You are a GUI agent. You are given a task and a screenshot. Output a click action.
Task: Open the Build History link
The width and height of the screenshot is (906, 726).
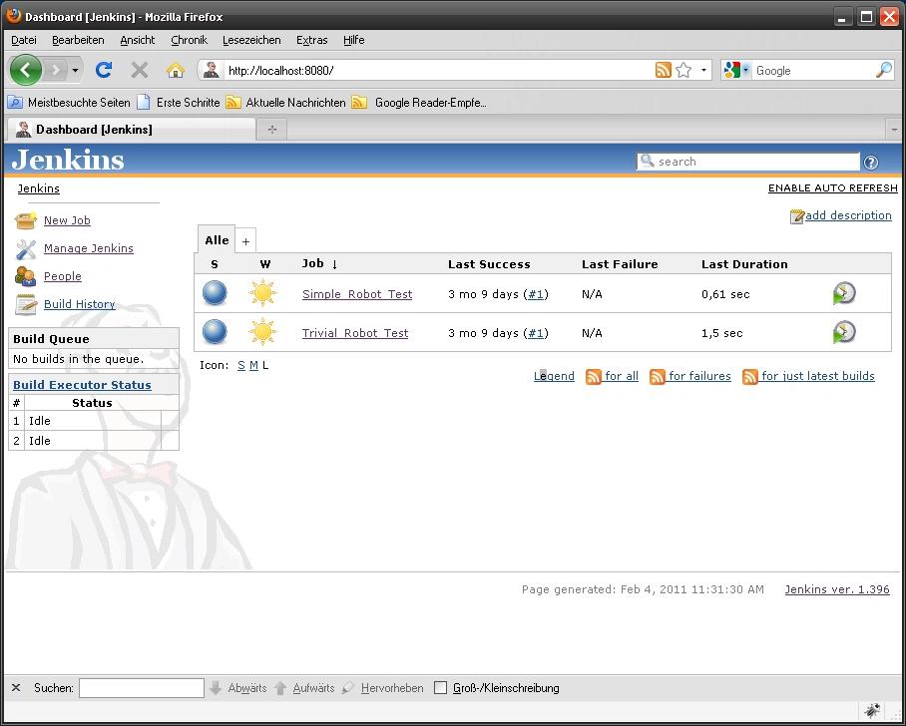[79, 304]
